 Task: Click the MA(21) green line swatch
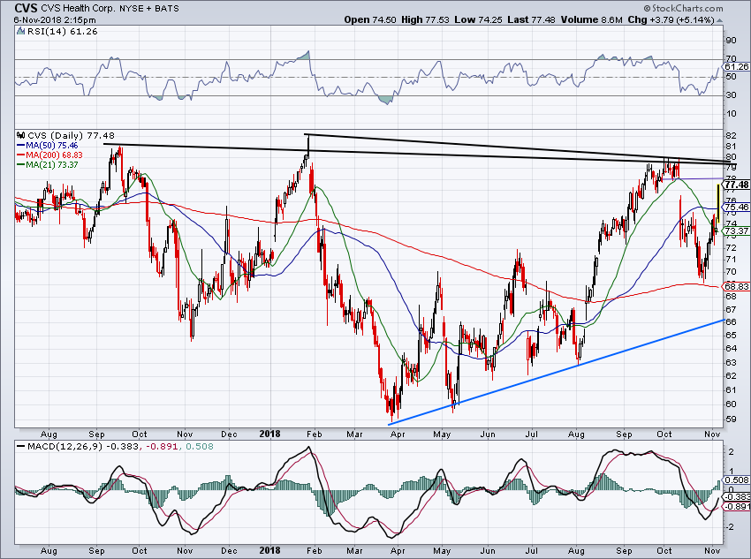[x=21, y=164]
